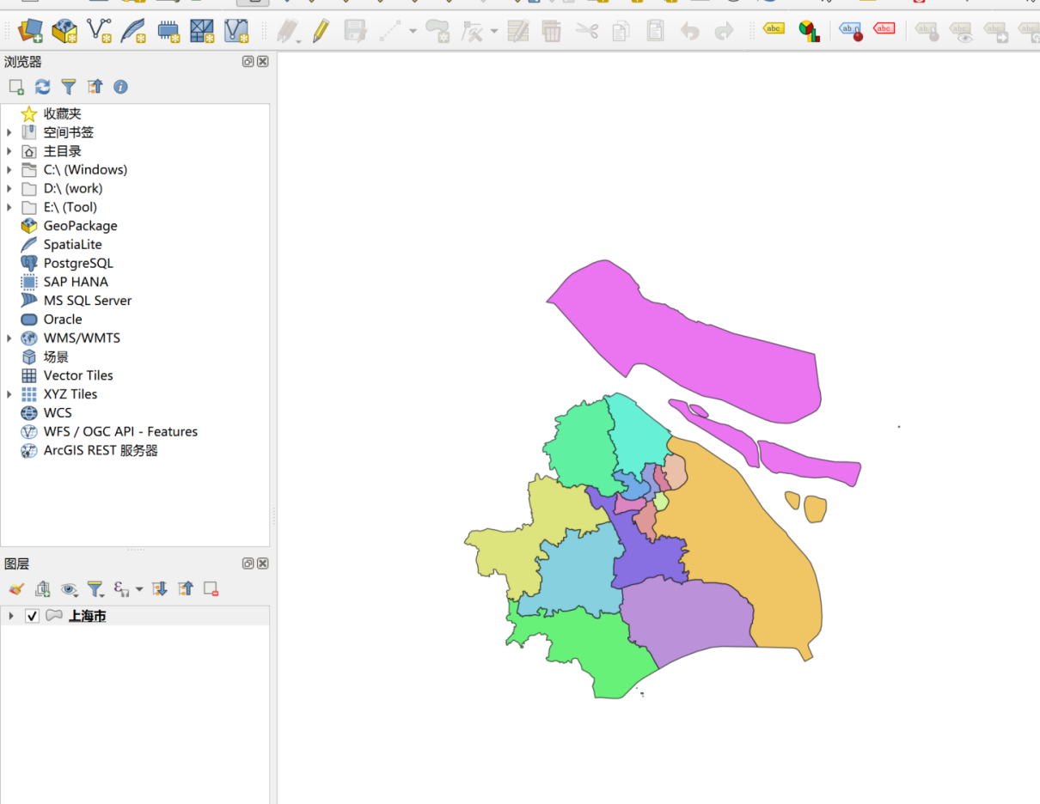1040x804 pixels.
Task: Open the GeoPackage entry in browser
Action: pyautogui.click(x=81, y=225)
